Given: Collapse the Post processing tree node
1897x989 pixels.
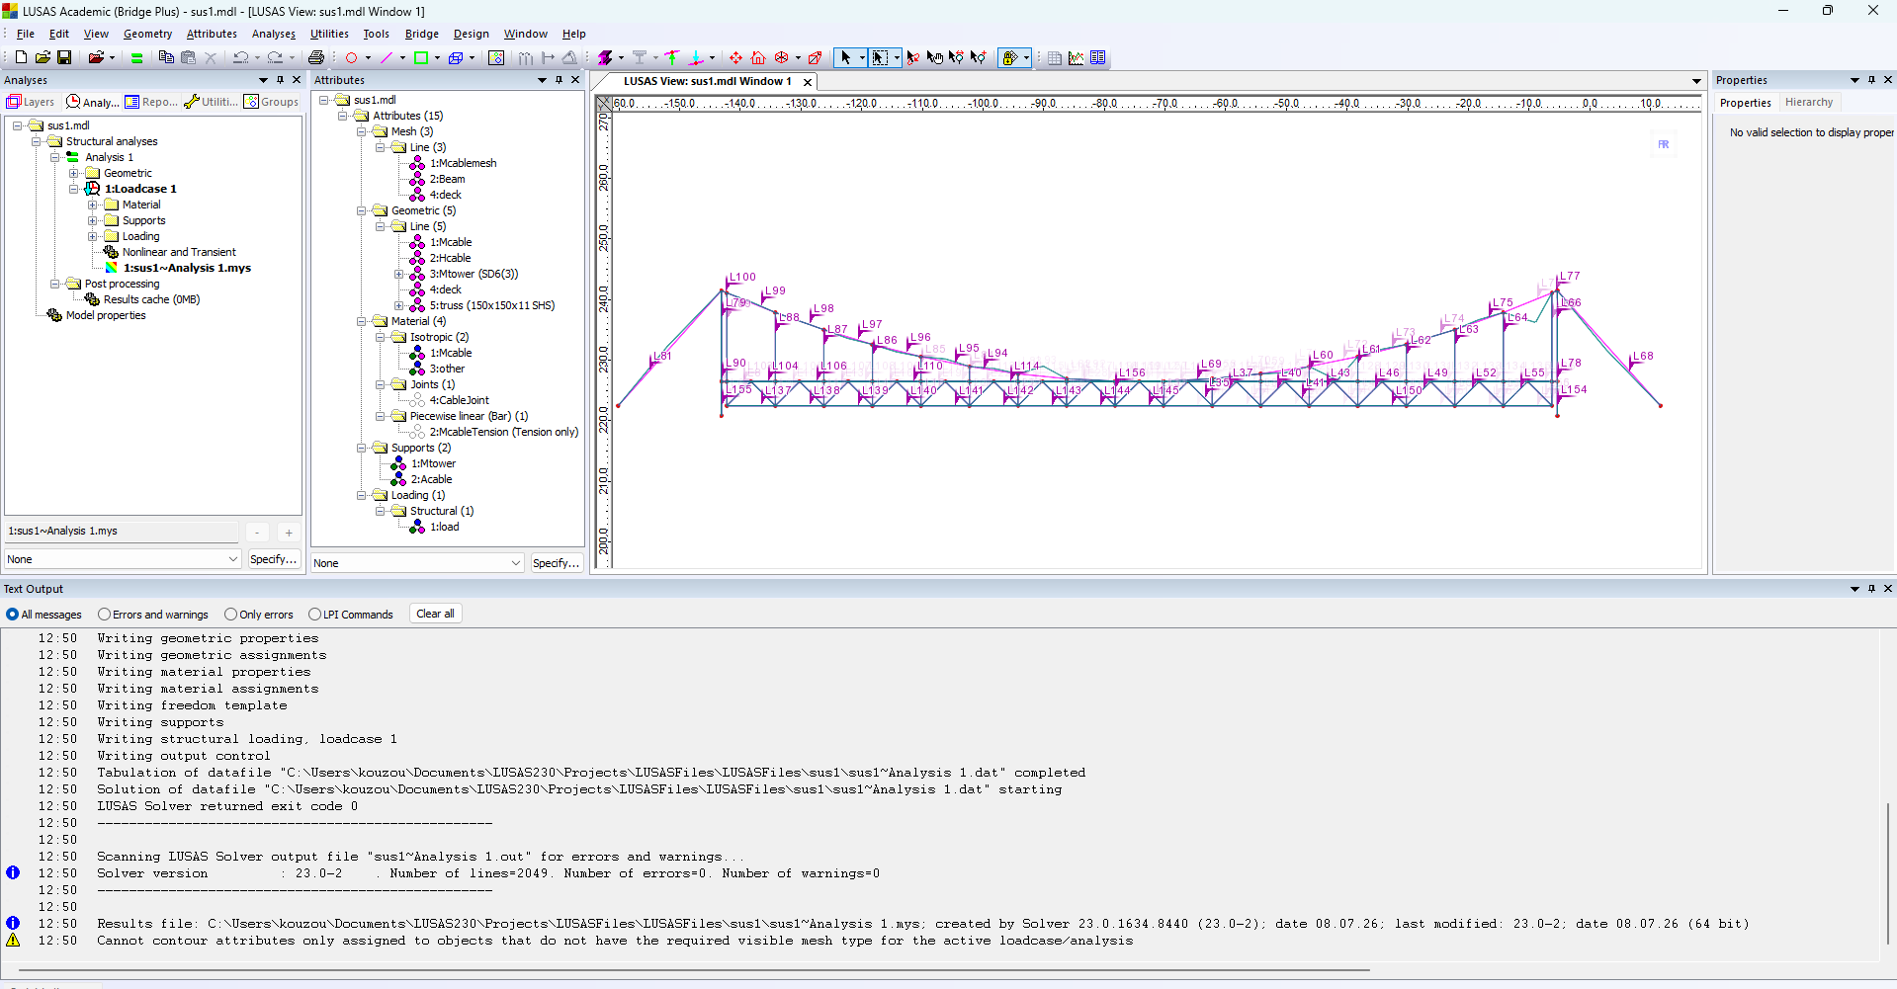Looking at the screenshot, I should coord(55,284).
